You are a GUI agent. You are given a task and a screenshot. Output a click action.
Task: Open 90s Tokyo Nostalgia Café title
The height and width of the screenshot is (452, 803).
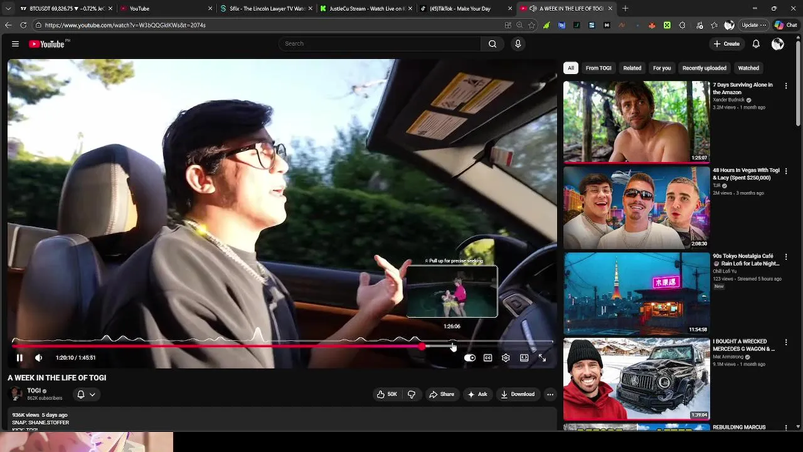747,260
